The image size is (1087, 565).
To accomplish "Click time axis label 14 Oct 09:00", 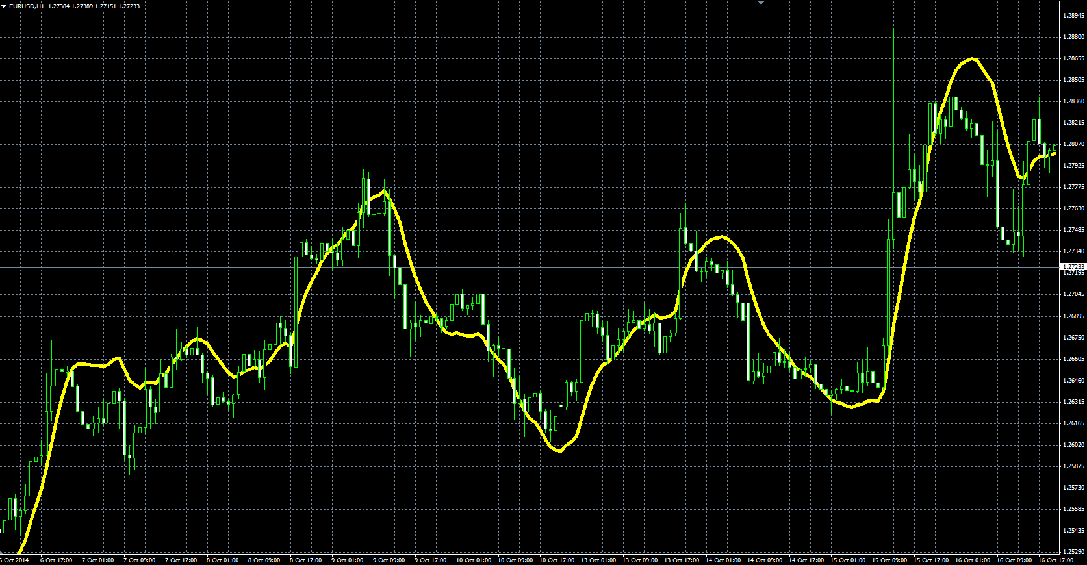I will click(765, 560).
